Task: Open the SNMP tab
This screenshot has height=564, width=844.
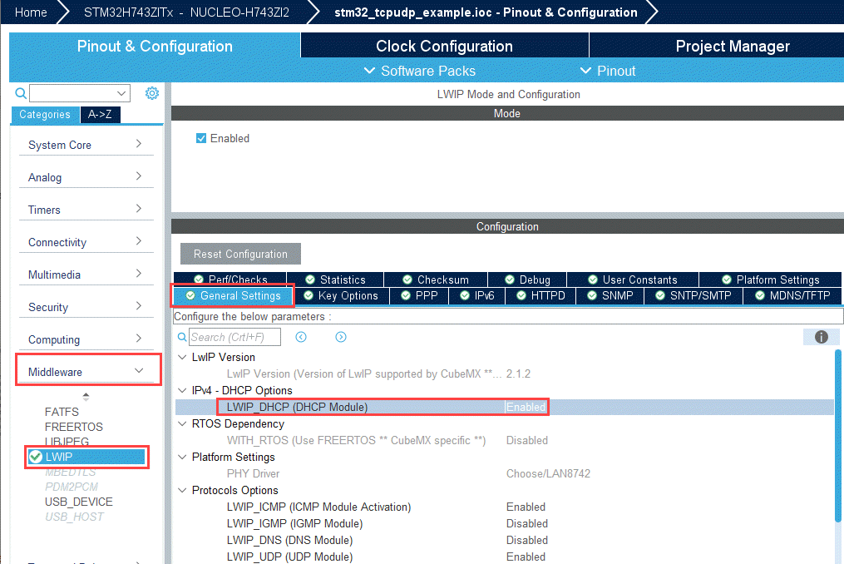Action: tap(610, 296)
